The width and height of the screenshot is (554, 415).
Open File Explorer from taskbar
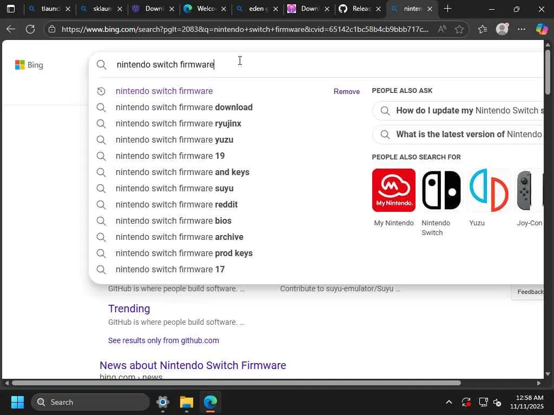(187, 402)
